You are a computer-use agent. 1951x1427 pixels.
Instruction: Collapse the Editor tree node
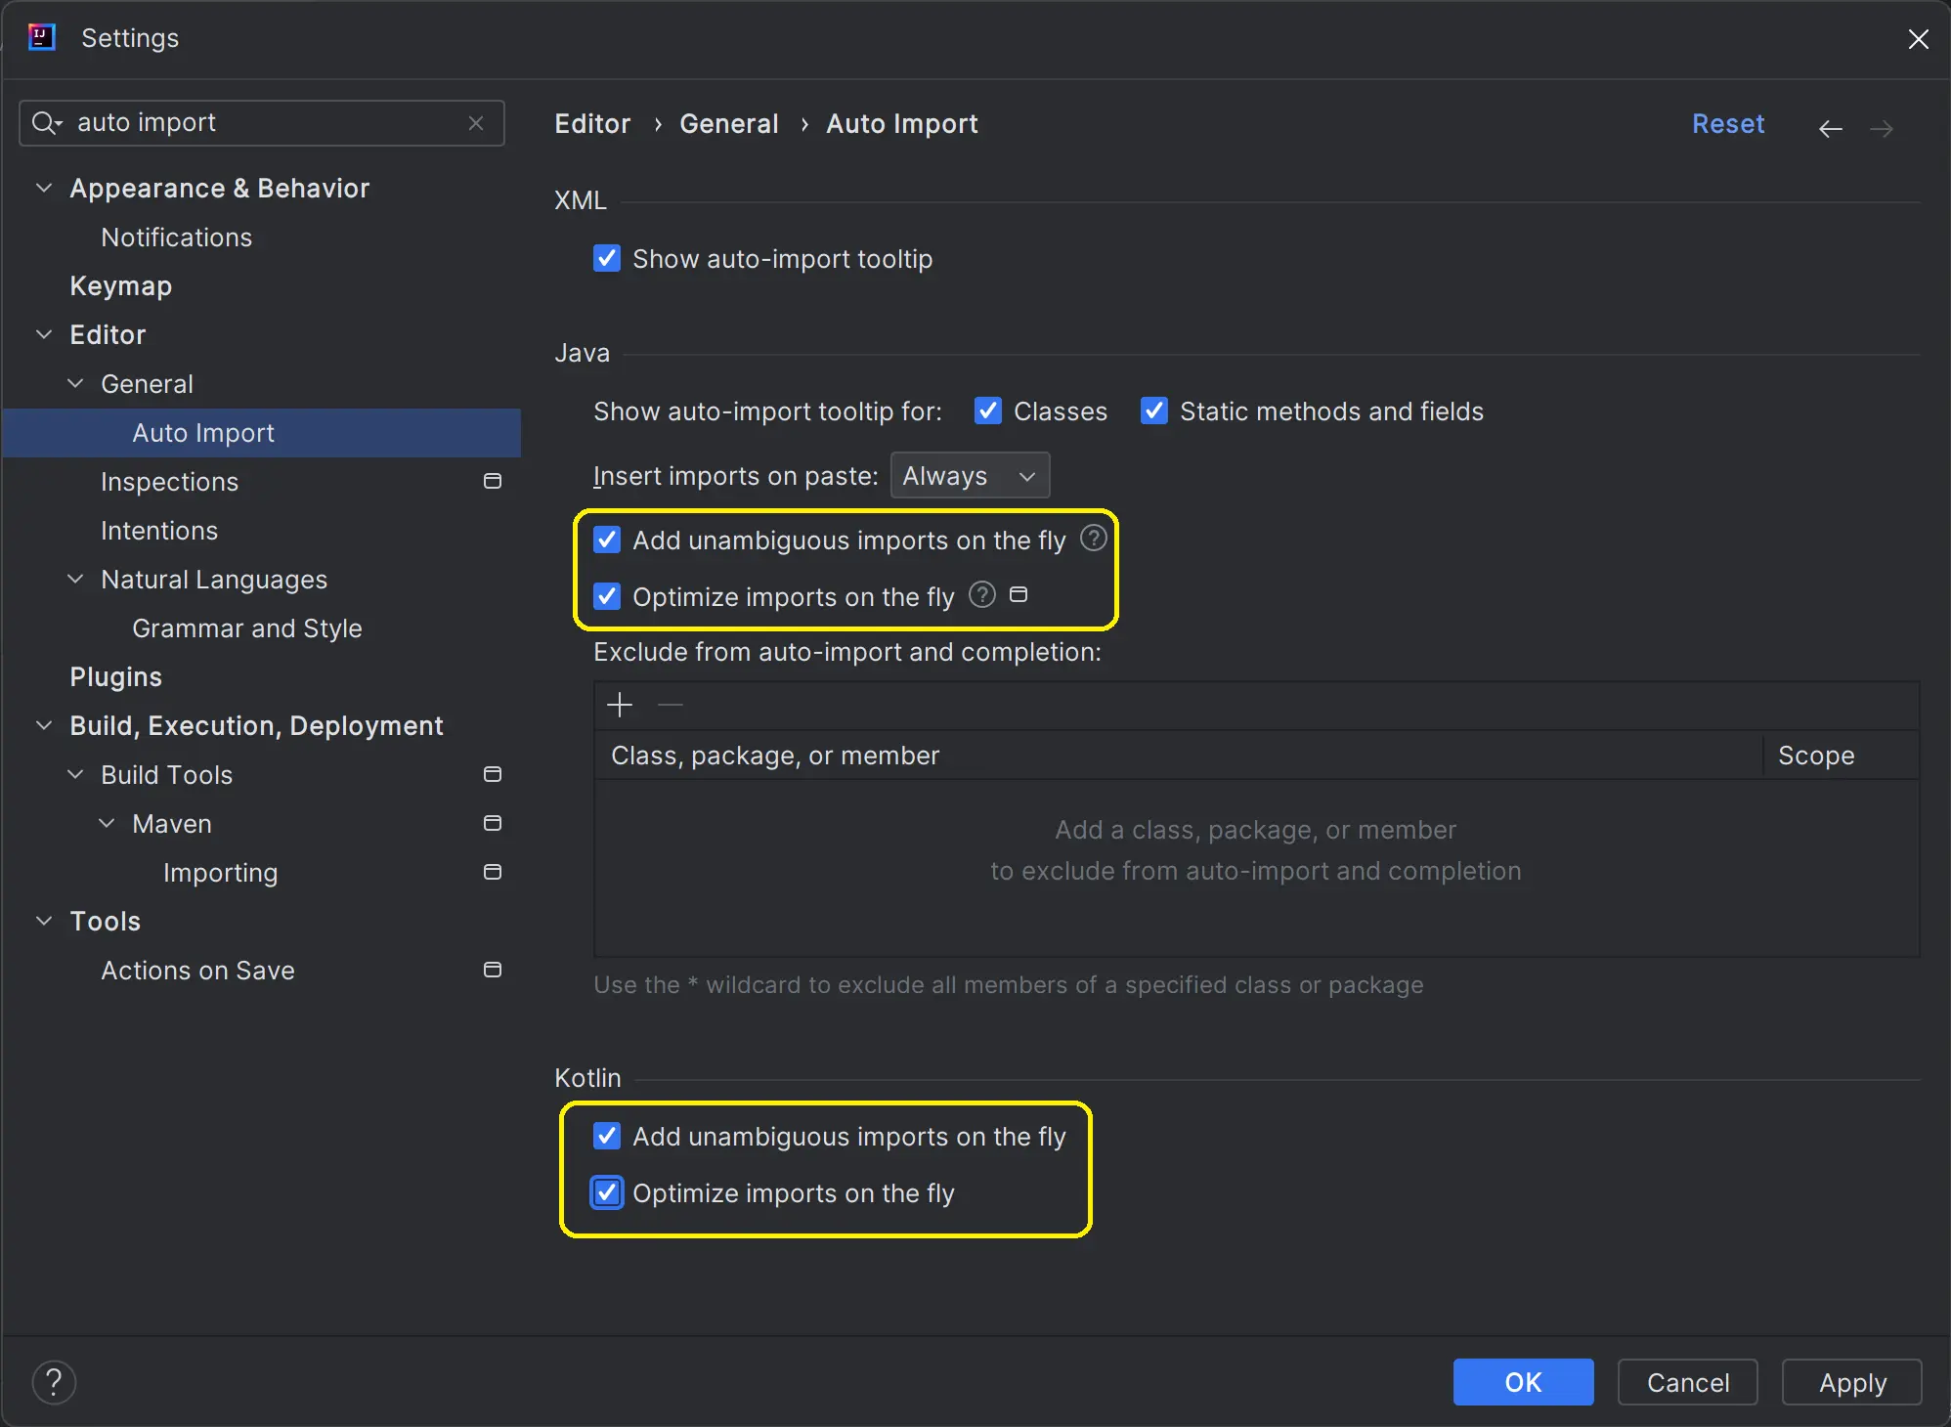click(x=44, y=334)
